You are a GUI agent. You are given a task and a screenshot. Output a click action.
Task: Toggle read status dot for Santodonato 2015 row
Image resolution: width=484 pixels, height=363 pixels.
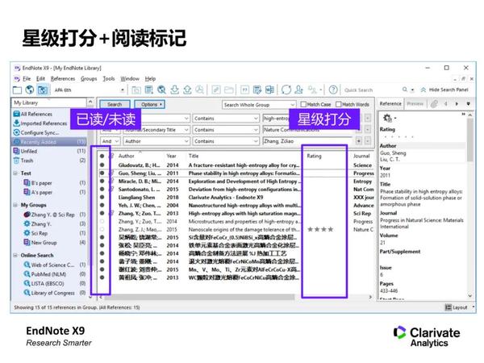click(102, 189)
